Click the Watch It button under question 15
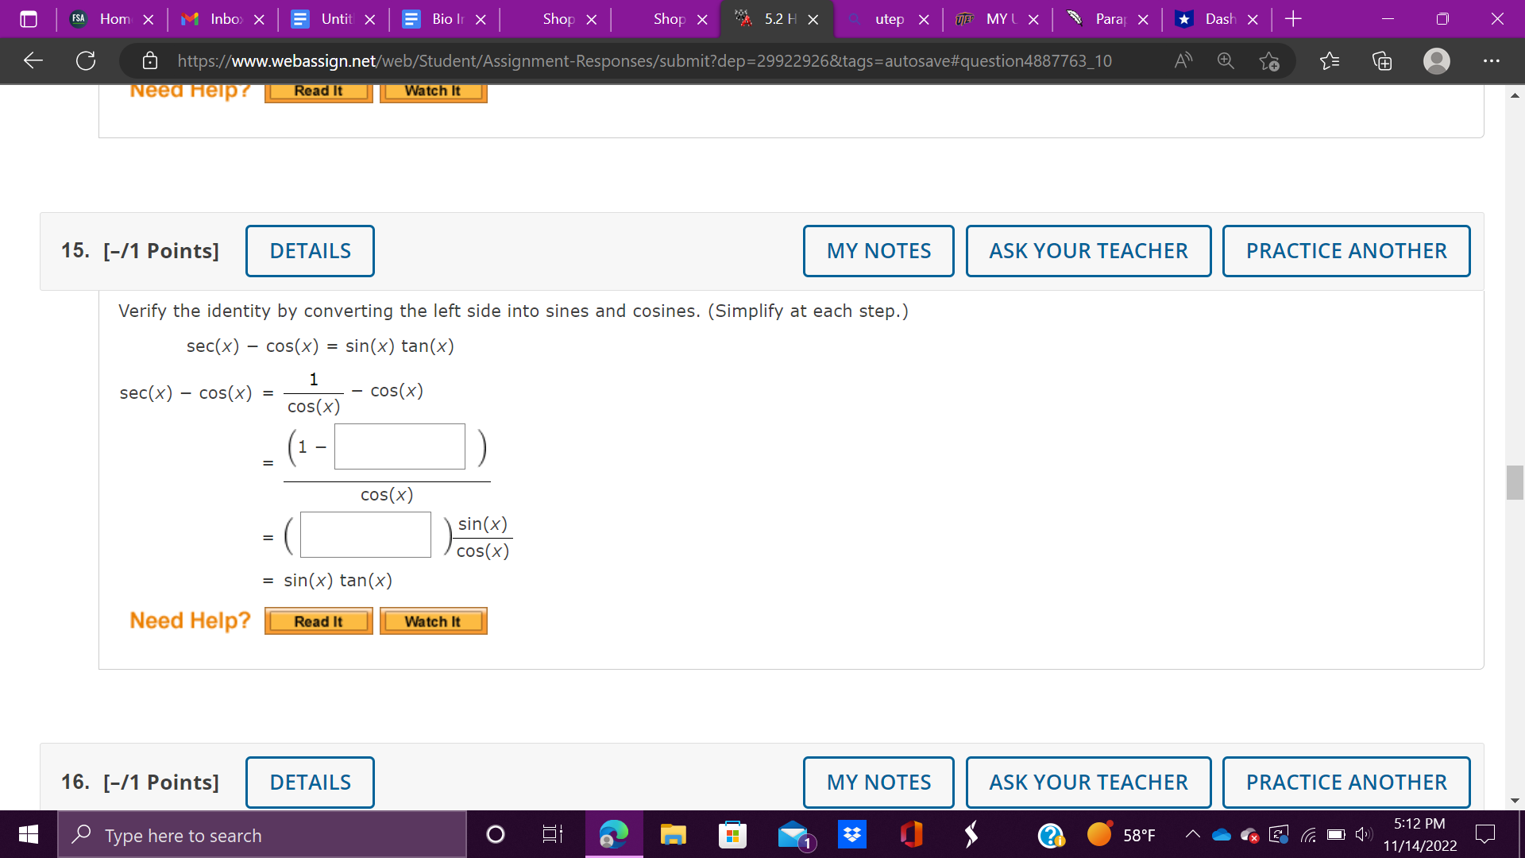Screen dimensions: 1525x858 coord(433,621)
